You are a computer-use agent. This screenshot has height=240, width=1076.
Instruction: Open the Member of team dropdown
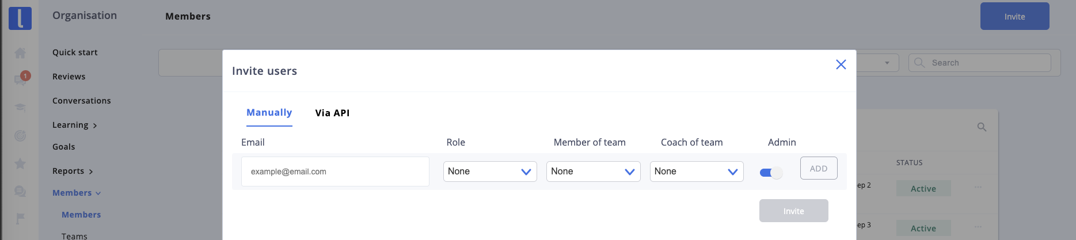pos(593,172)
